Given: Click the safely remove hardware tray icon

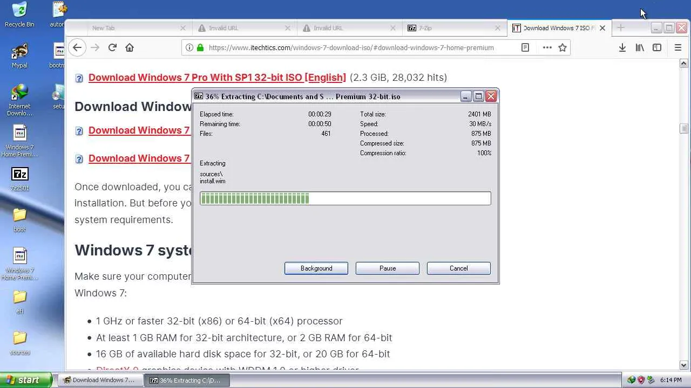Looking at the screenshot, I should 651,380.
